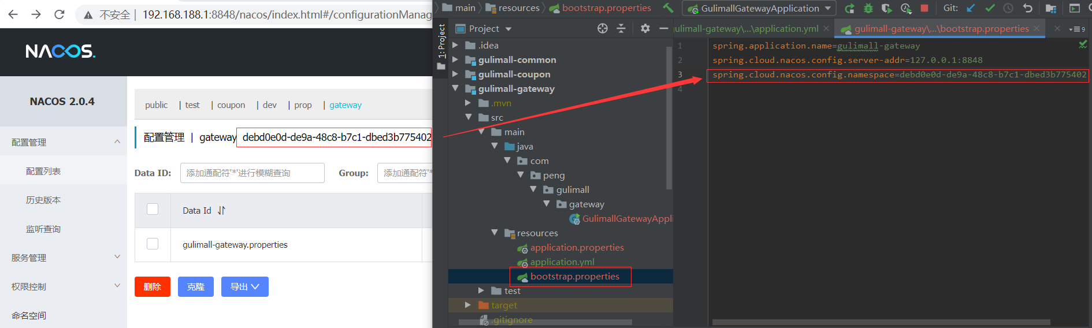Tick the select-all checkbox in Data Id header
This screenshot has width=1092, height=328.
pyautogui.click(x=153, y=209)
